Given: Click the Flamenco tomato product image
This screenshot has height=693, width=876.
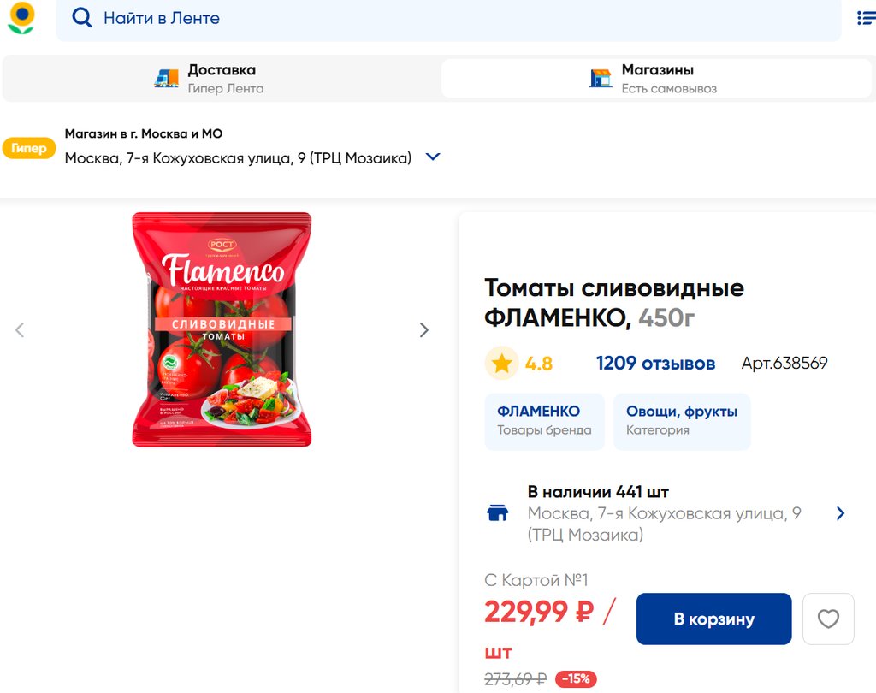Looking at the screenshot, I should (222, 329).
